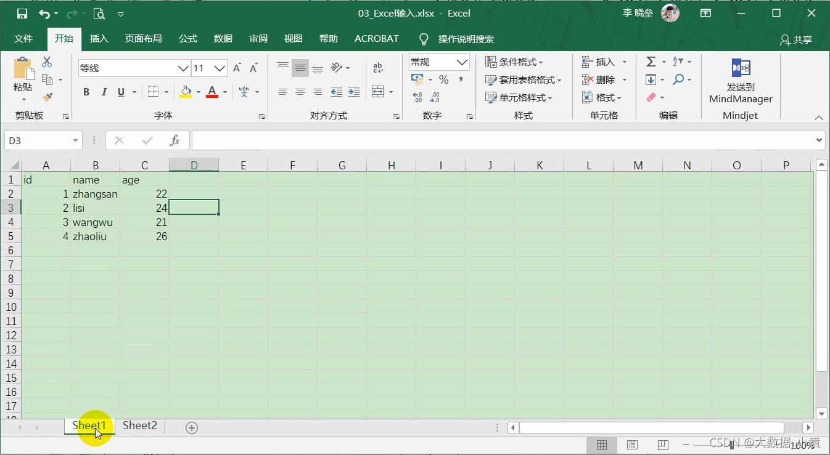Increase font size with the larger A icon

click(237, 68)
